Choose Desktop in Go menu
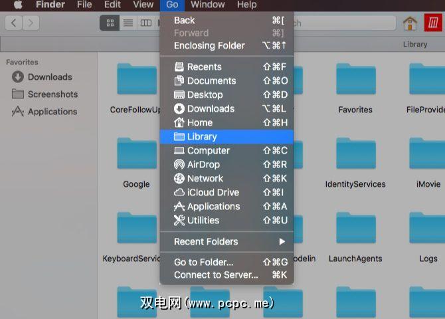The width and height of the screenshot is (445, 319). tap(226, 94)
